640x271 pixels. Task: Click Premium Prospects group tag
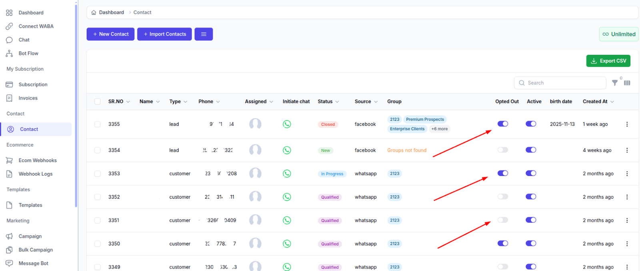point(425,119)
